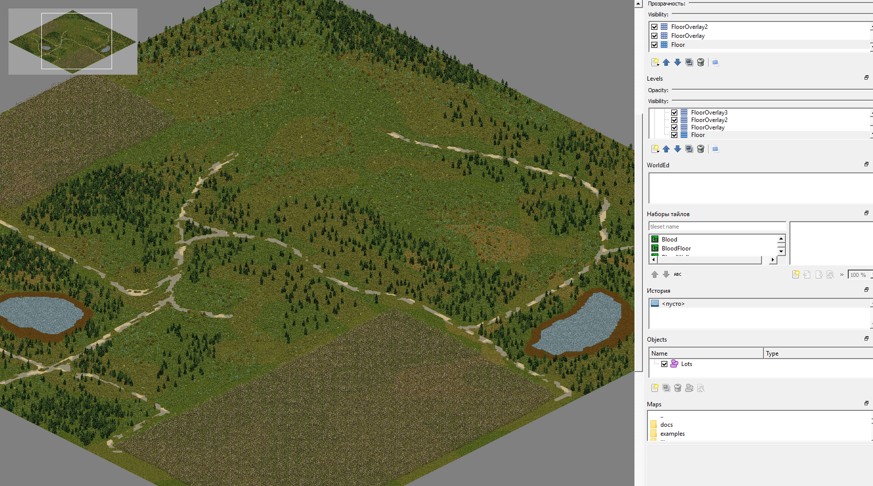This screenshot has width=873, height=486.
Task: Hide the FloorOverlay3 layer in Levels
Action: [674, 113]
